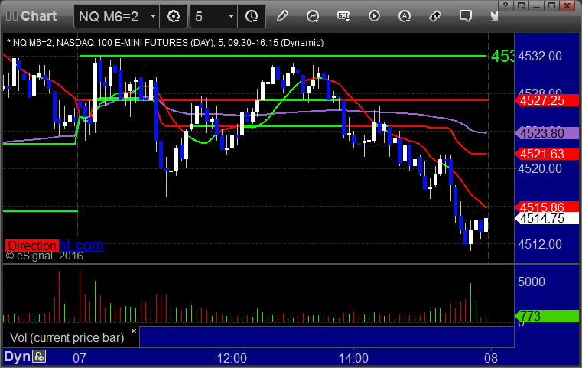Click the red 4527.25 price marker

(547, 100)
